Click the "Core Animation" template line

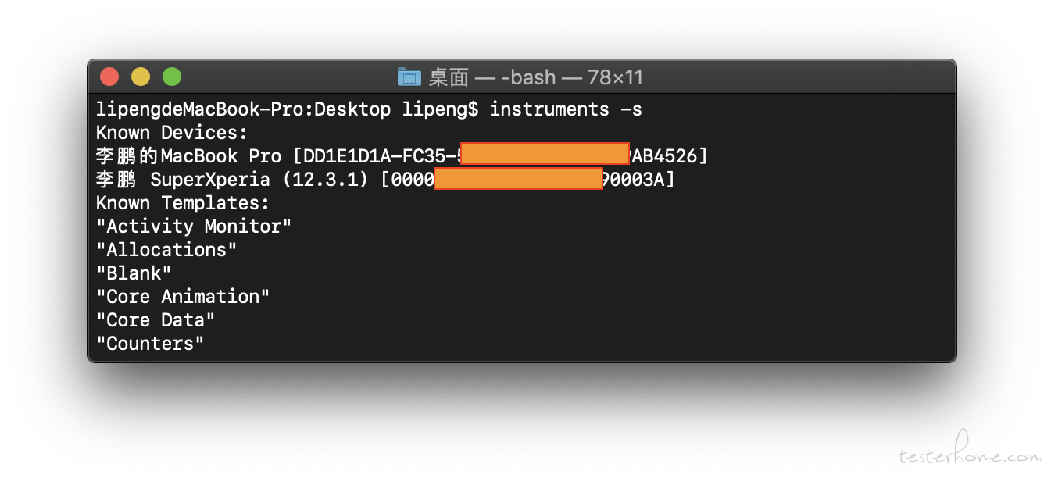183,297
